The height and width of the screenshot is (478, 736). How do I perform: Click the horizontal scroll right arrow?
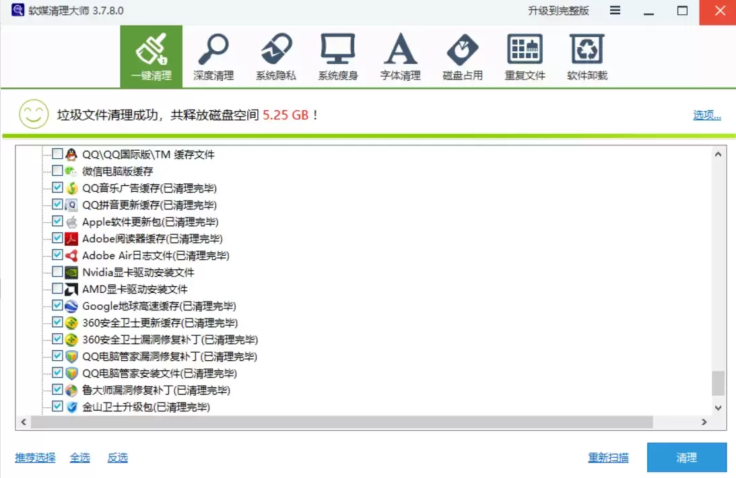(x=704, y=422)
